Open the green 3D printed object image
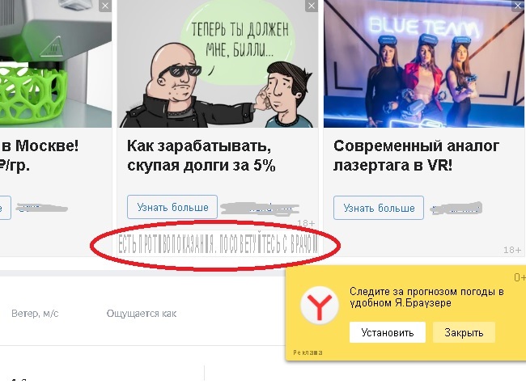 click(56, 64)
